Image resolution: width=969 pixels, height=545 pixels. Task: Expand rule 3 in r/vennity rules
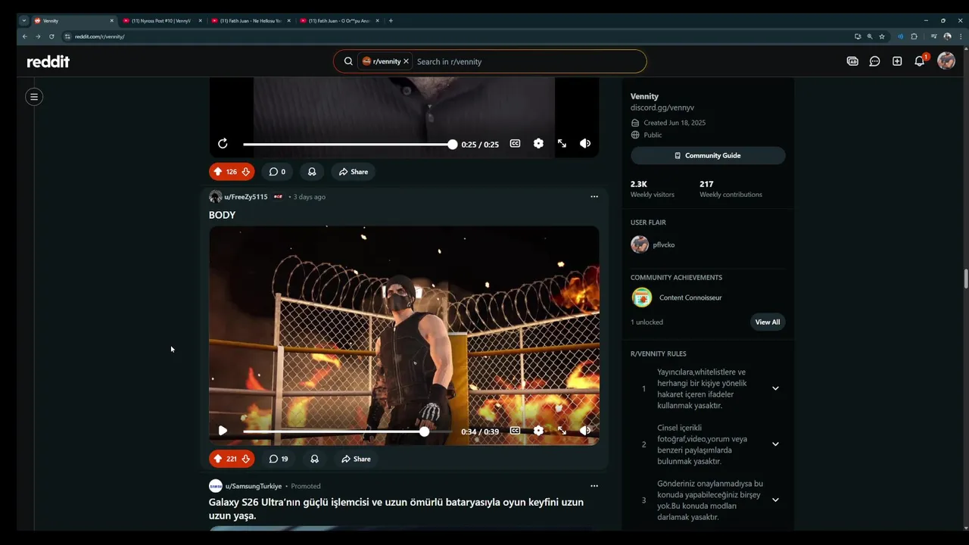(x=775, y=500)
